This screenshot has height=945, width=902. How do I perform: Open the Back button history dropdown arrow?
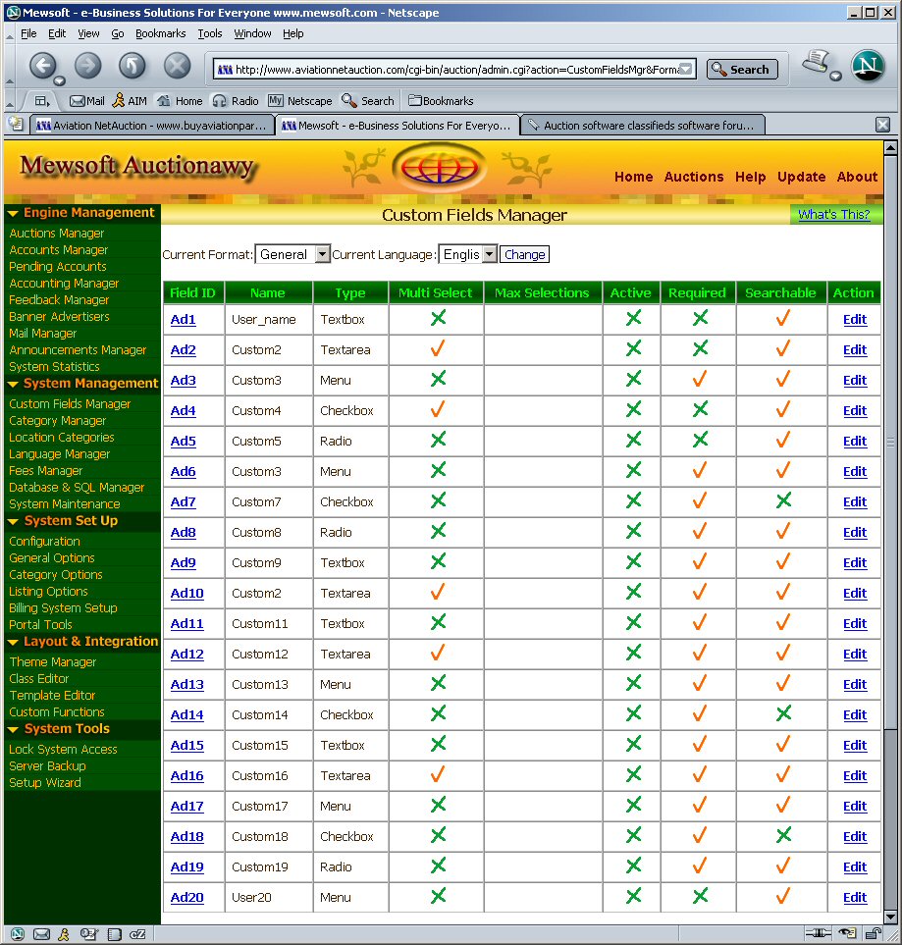click(x=59, y=80)
